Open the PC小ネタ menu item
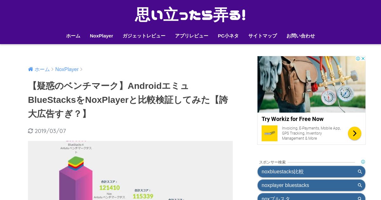This screenshot has width=381, height=200. (x=228, y=36)
